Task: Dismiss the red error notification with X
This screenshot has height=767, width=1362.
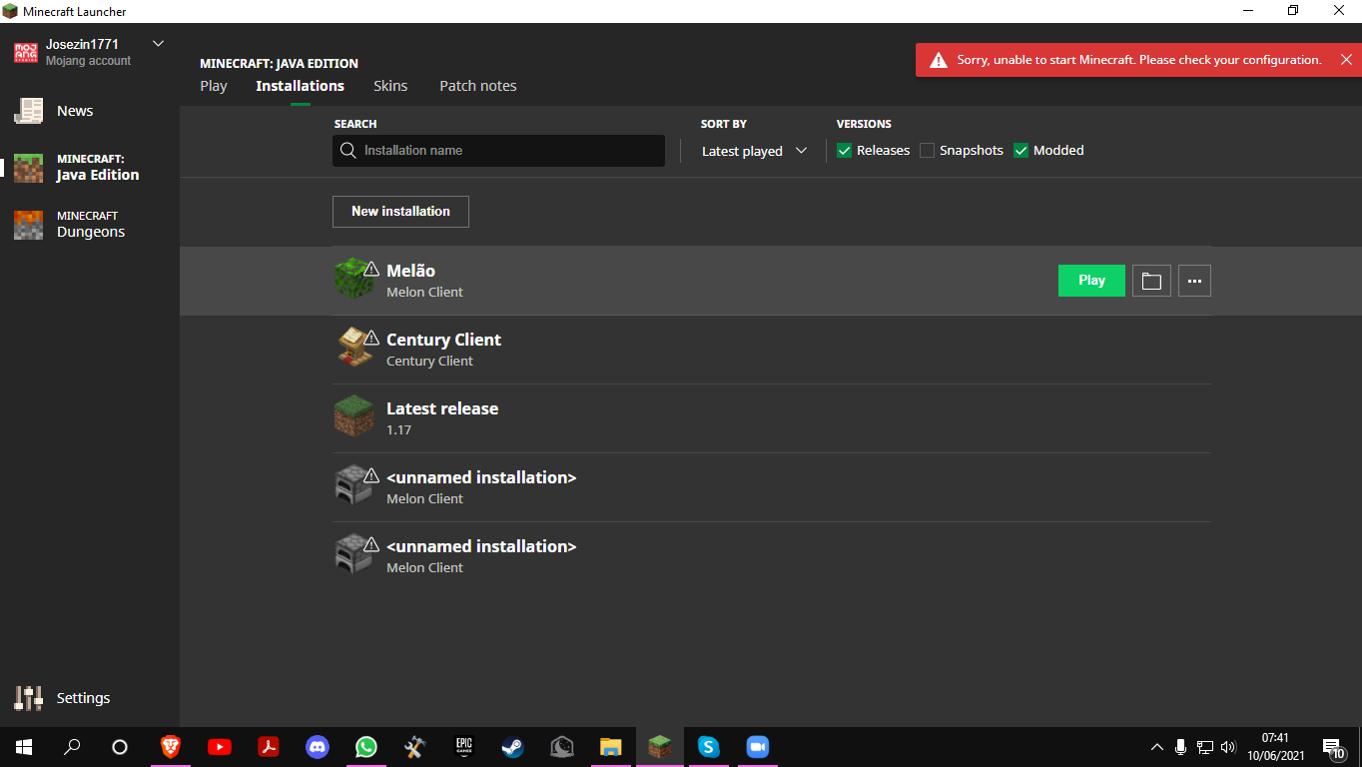Action: pyautogui.click(x=1346, y=60)
